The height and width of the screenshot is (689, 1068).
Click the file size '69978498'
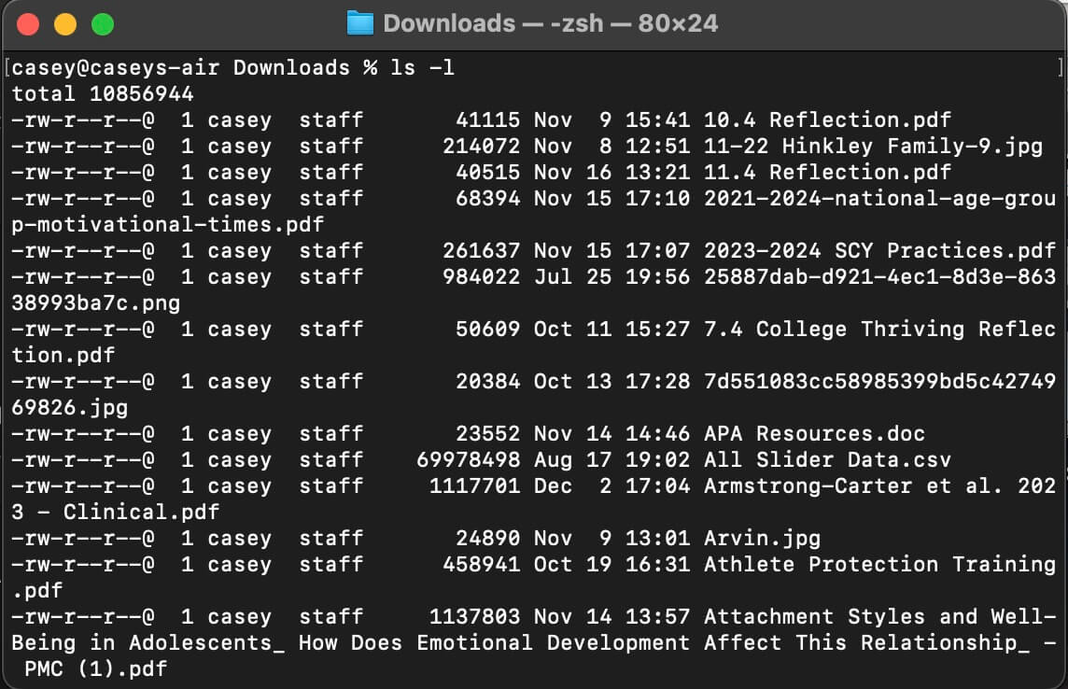tap(468, 460)
